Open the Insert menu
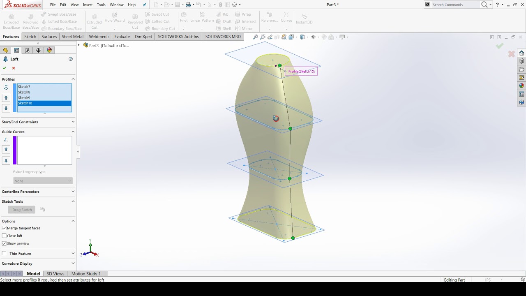The image size is (526, 296). pyautogui.click(x=88, y=5)
